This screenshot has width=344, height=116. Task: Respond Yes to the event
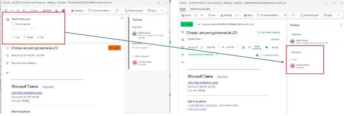(16, 37)
